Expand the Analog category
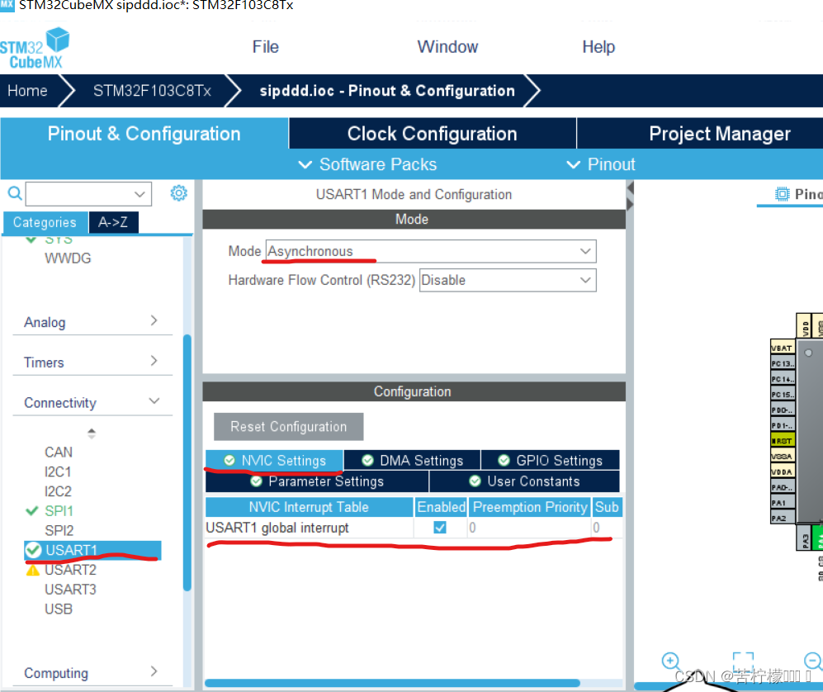823x692 pixels. coord(92,322)
